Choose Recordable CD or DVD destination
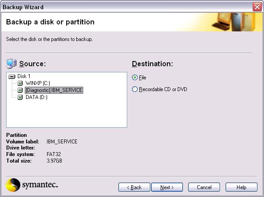This screenshot has width=264, height=197. click(x=135, y=89)
